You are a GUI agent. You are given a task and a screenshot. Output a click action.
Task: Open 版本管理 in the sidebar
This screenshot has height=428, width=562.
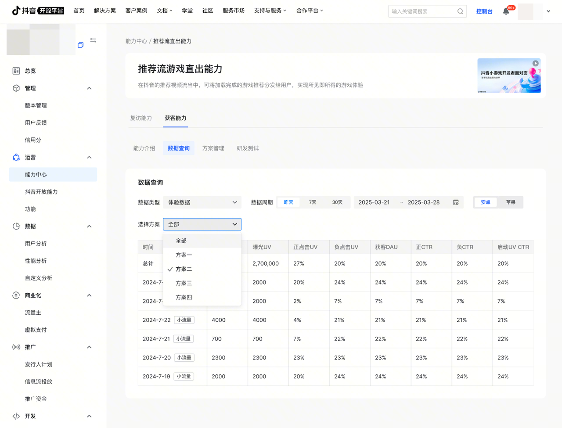tap(36, 105)
